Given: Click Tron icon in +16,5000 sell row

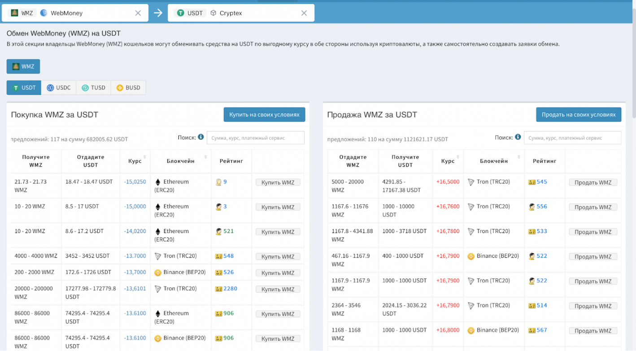Looking at the screenshot, I should 470,182.
